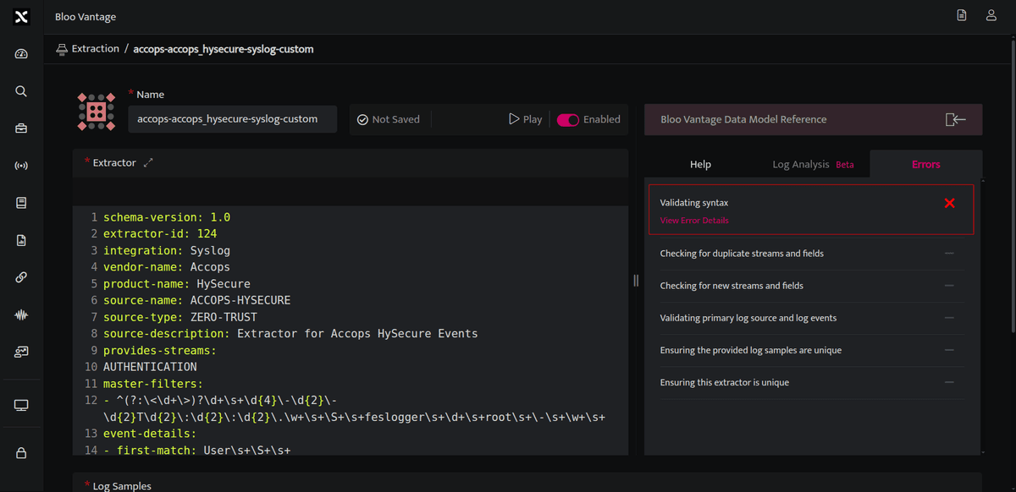1016x492 pixels.
Task: Click the search magnifier icon in sidebar
Action: point(22,91)
